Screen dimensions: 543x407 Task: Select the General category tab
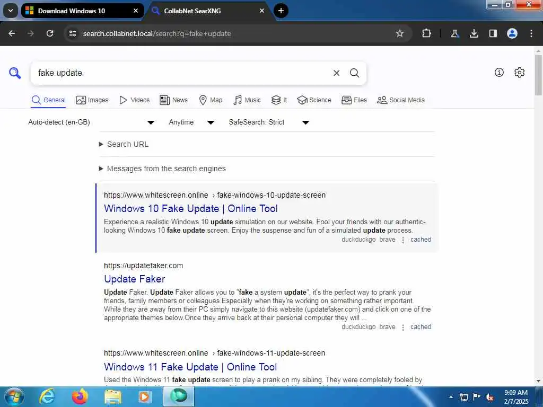pos(48,100)
